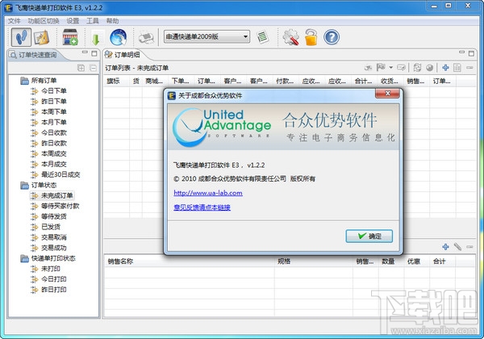Open the gear and wrench settings icon
This screenshot has height=339, width=484.
(290, 37)
